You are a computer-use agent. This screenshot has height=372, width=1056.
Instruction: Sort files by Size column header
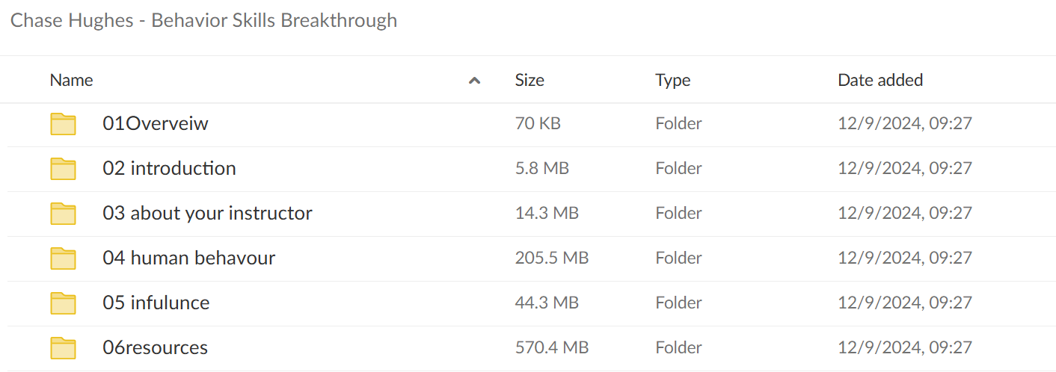[529, 80]
